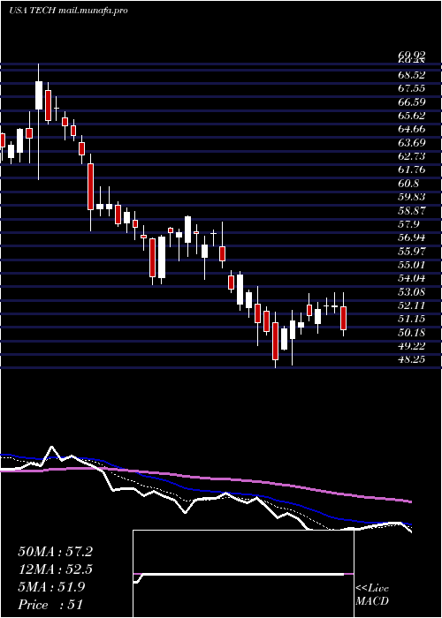Click the 60.8 price axis label
The image size is (442, 618).
pyautogui.click(x=408, y=184)
